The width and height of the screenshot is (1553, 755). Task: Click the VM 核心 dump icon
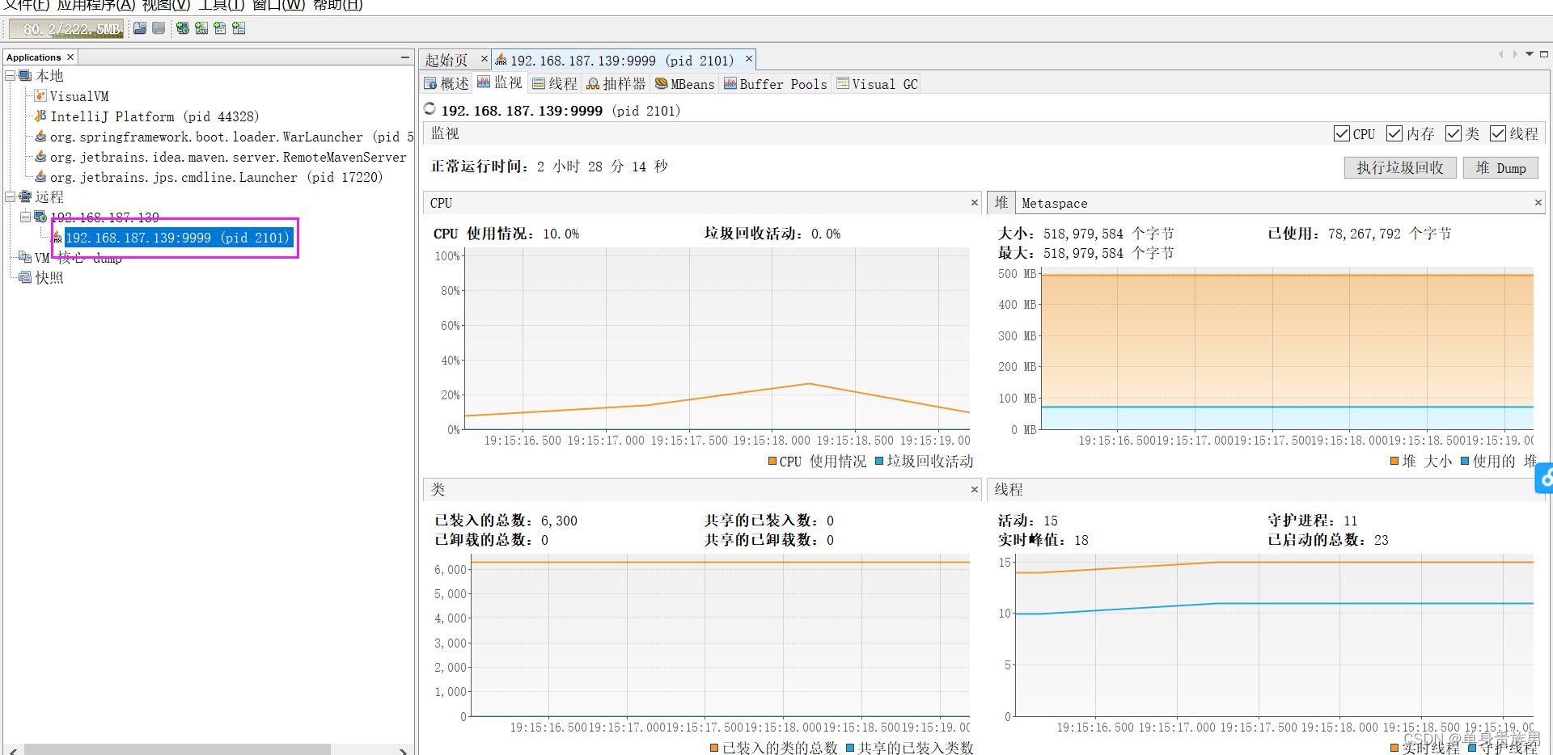[x=26, y=257]
